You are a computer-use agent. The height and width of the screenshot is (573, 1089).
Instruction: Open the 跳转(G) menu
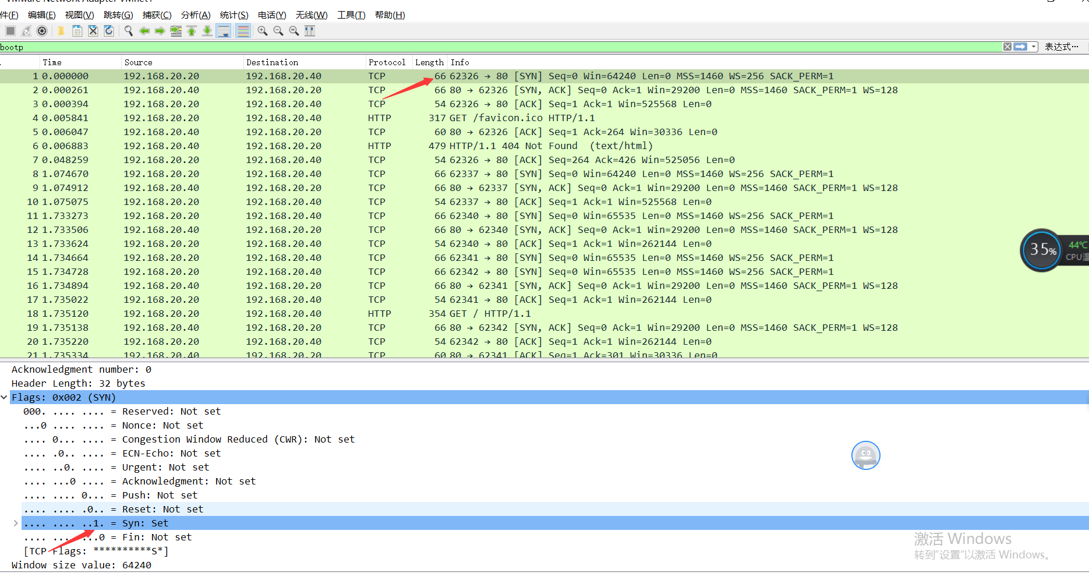tap(118, 15)
